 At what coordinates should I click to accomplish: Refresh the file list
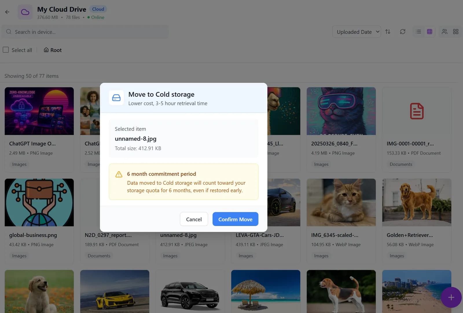click(403, 31)
